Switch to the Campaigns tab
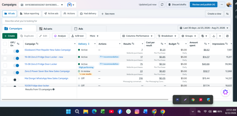The height and width of the screenshot is (116, 237). click(19, 29)
